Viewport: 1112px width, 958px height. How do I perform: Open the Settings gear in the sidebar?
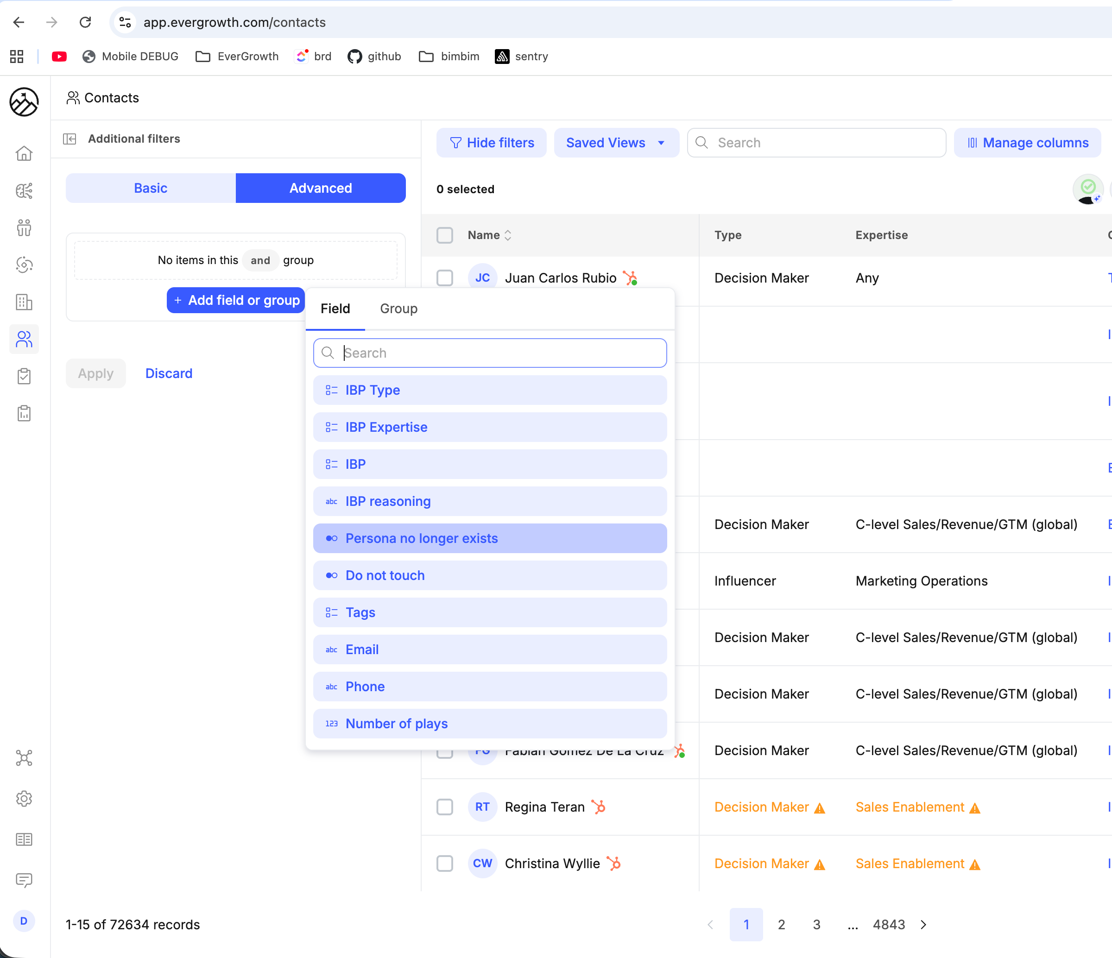[x=24, y=799]
